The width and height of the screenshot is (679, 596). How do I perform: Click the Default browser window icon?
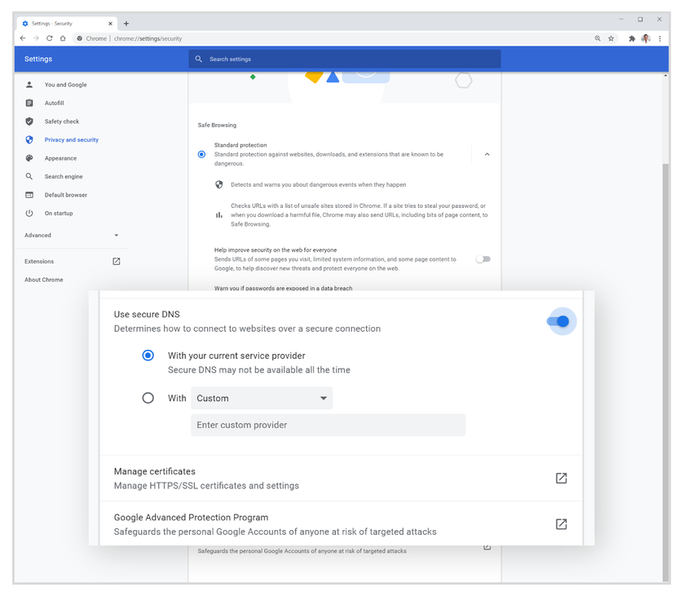pos(29,195)
